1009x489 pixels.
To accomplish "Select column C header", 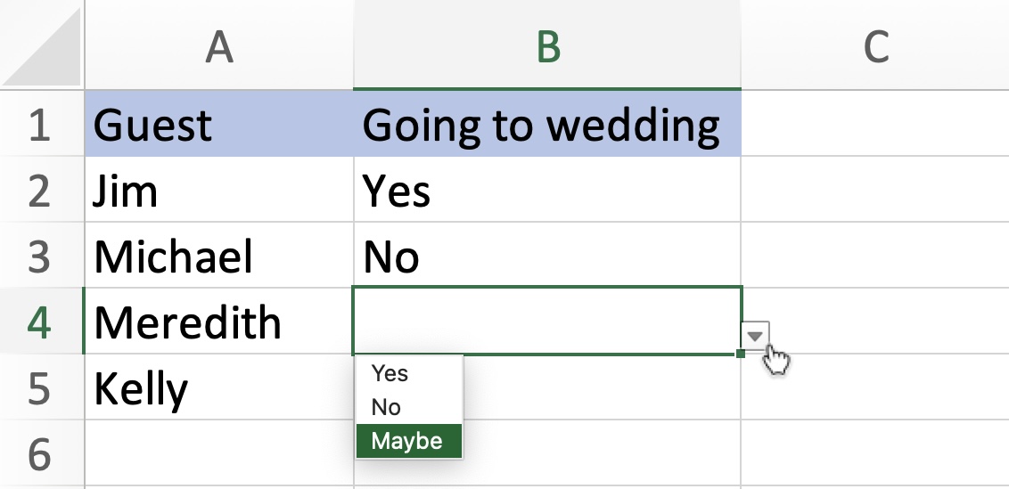I will pos(875,45).
